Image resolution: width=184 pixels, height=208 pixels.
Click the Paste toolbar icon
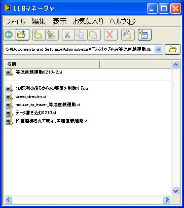(x=94, y=35)
